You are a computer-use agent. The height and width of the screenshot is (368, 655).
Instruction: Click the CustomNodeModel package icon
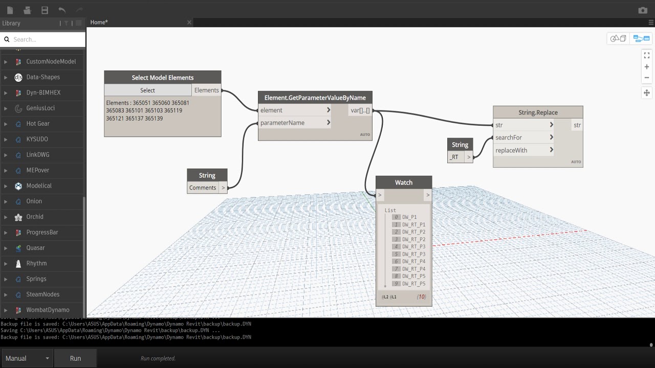[x=18, y=62]
